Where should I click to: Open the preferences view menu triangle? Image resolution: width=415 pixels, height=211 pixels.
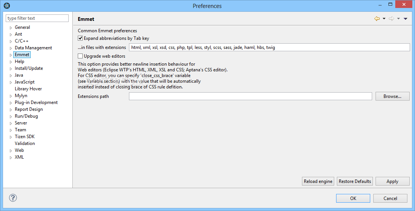click(405, 19)
